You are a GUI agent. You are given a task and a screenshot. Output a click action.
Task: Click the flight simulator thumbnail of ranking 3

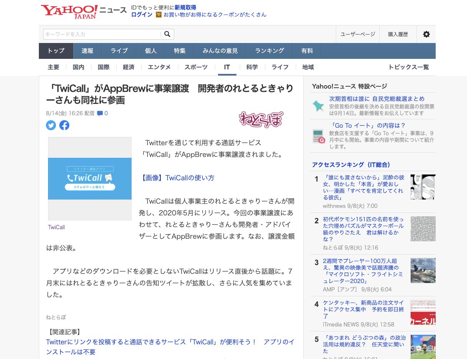[x=423, y=270]
